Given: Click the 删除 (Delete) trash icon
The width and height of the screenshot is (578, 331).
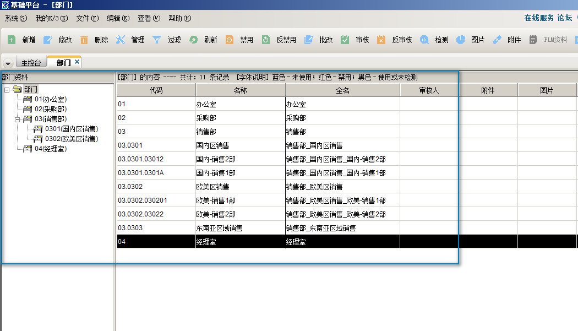Looking at the screenshot, I should coord(84,40).
